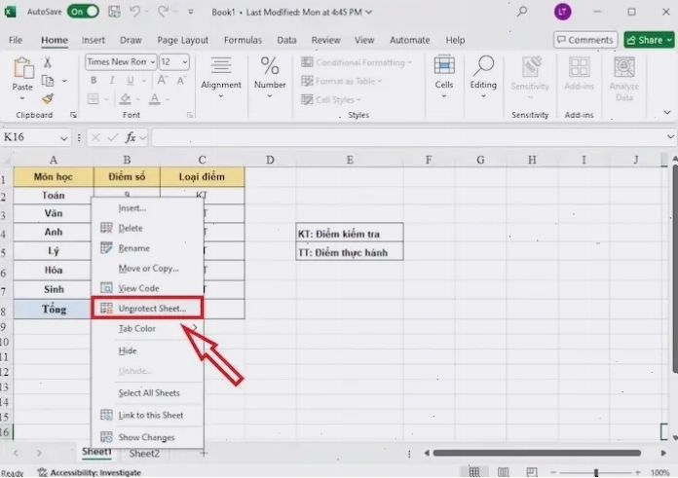Open the Customize Quick Access Toolbar dropdown
This screenshot has width=678, height=478.
(x=191, y=12)
